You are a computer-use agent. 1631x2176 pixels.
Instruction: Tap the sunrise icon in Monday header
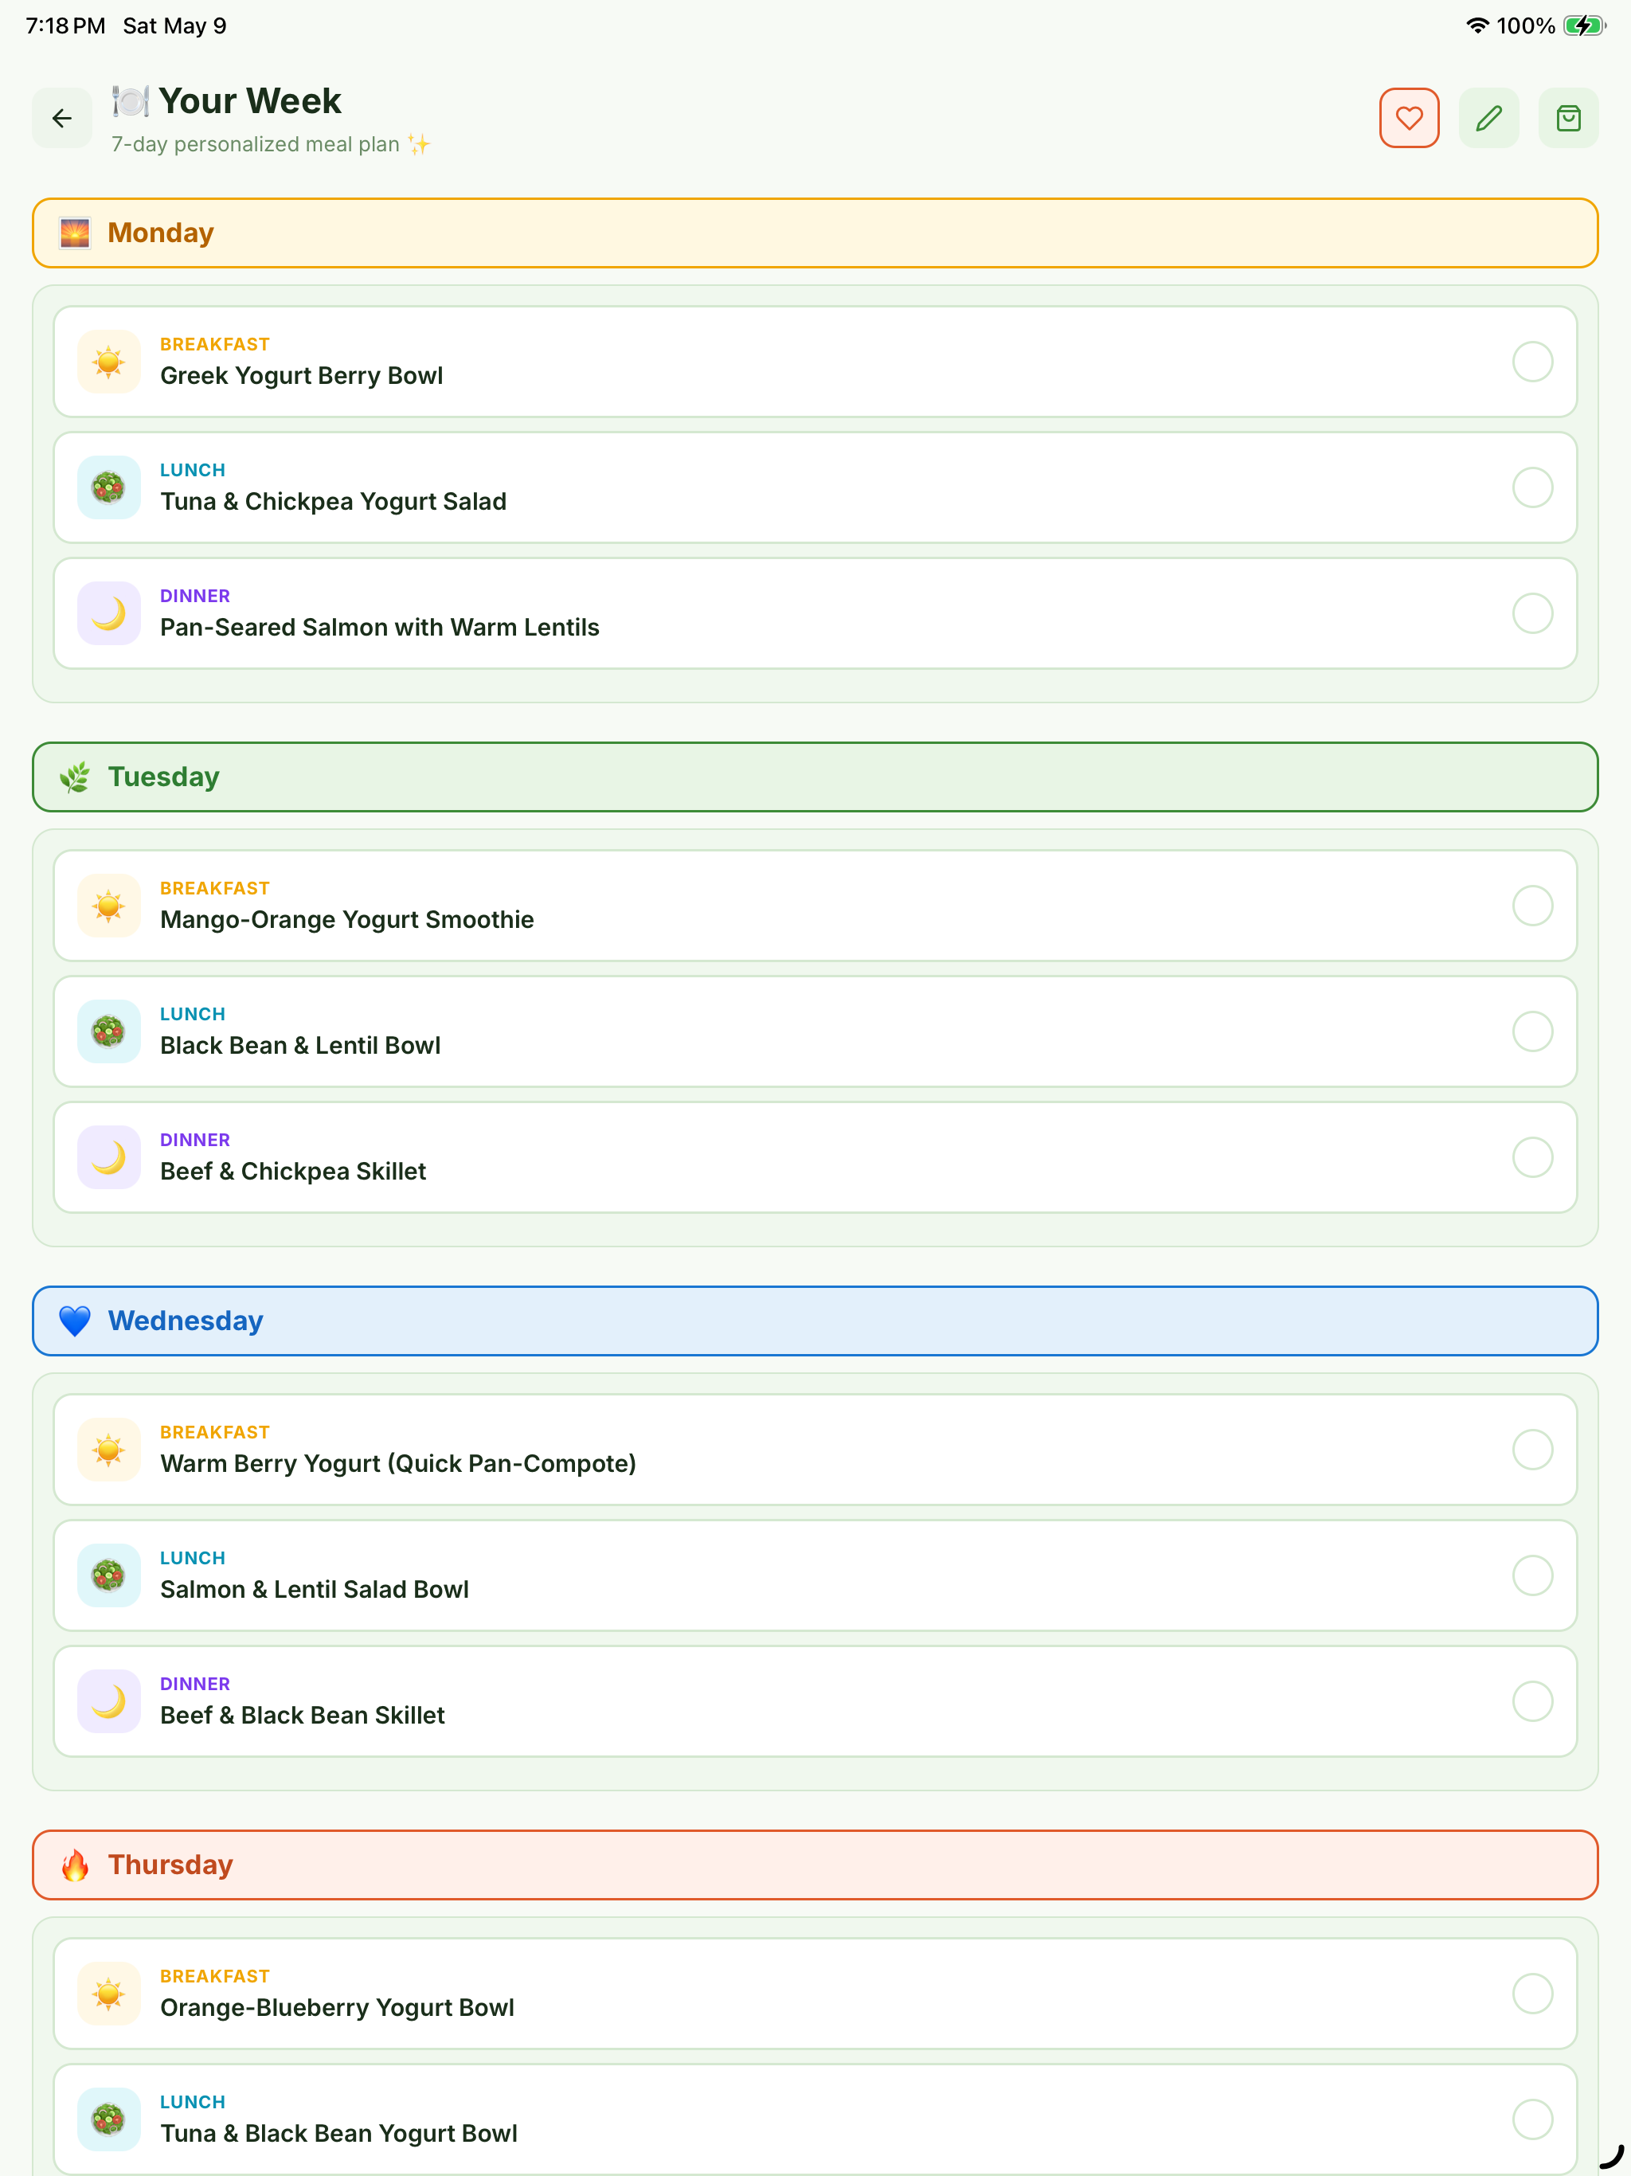tap(75, 233)
